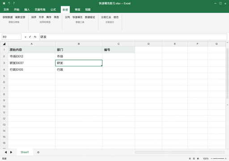
Task: Go to the next sheet with the right arrow
Action: (11, 152)
